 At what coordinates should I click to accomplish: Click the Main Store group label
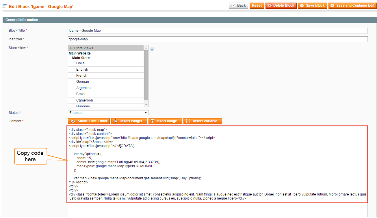pyautogui.click(x=81, y=58)
